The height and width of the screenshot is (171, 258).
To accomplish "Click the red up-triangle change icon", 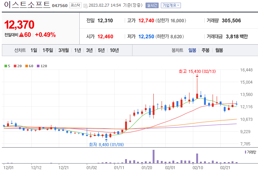I will click(21, 35).
